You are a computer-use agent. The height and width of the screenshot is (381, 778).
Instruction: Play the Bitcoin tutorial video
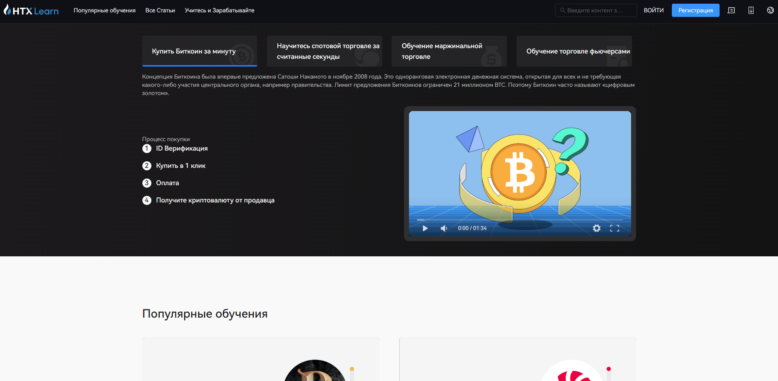coord(425,228)
